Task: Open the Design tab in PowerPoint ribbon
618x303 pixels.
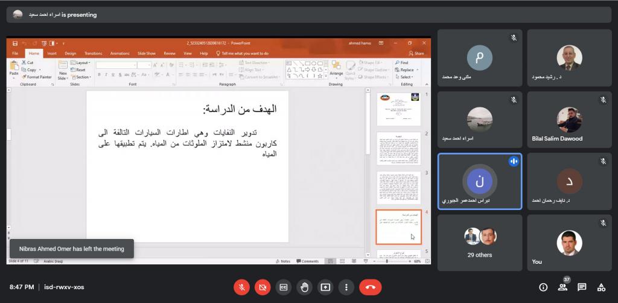Action: point(71,53)
